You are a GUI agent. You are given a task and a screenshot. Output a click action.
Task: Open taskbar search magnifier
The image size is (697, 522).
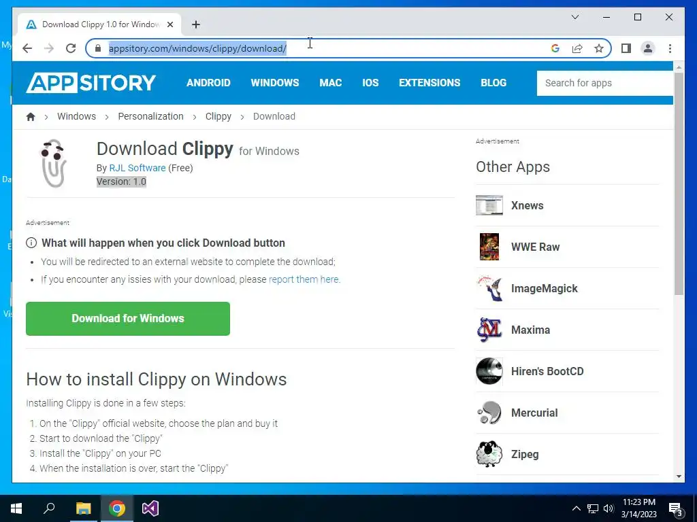tap(49, 508)
